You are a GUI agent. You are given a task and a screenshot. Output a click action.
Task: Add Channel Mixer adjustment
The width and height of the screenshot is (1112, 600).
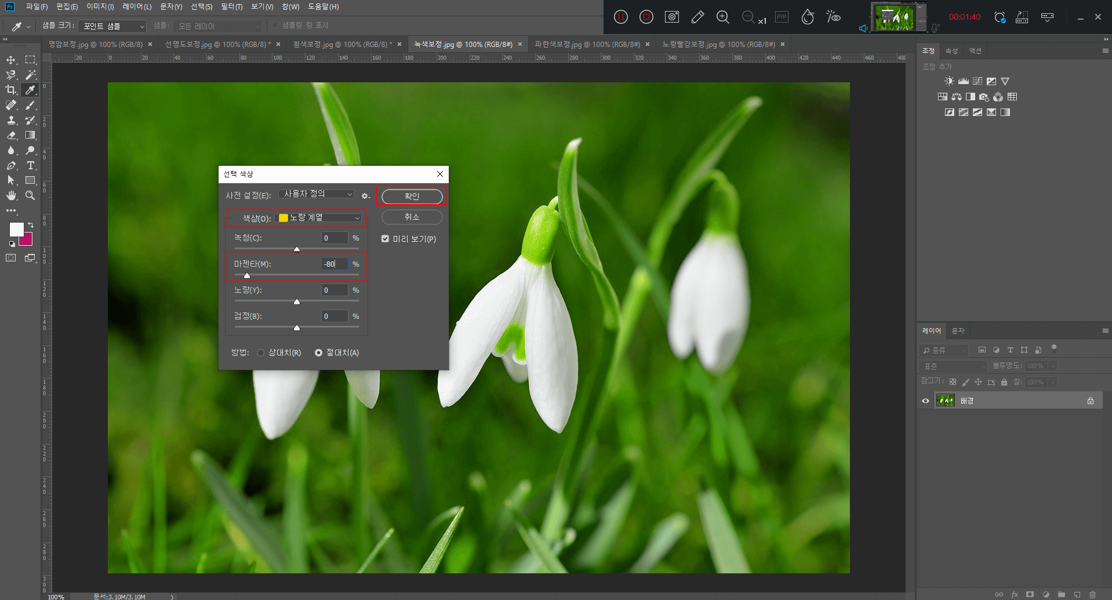(998, 97)
